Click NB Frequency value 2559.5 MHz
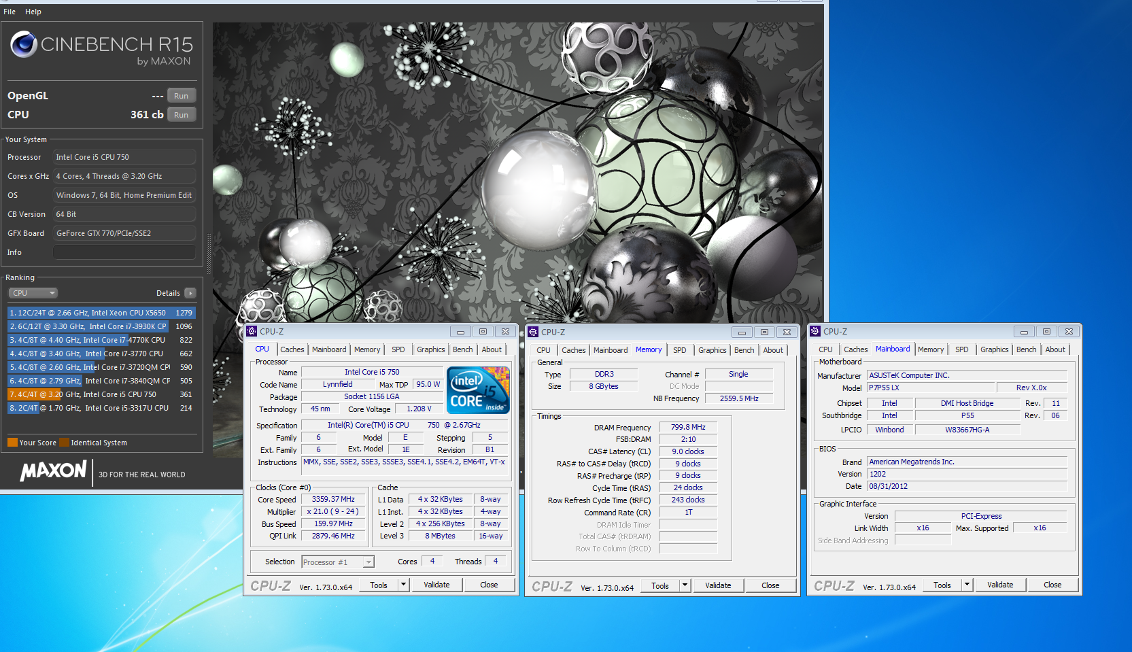This screenshot has width=1132, height=652. point(739,398)
